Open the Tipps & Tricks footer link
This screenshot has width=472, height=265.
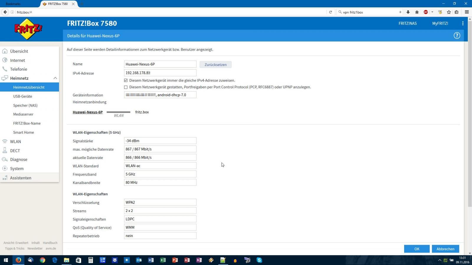15,249
